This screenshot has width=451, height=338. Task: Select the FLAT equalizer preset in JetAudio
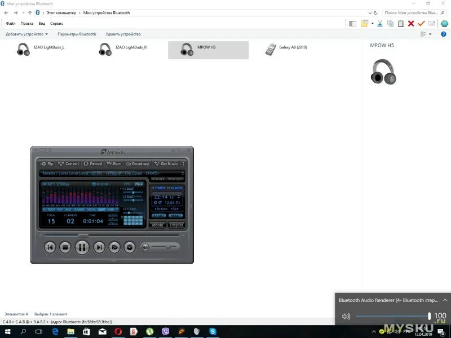point(101,210)
